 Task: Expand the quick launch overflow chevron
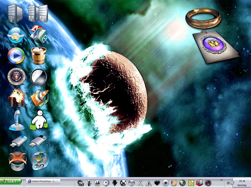pos(222,180)
